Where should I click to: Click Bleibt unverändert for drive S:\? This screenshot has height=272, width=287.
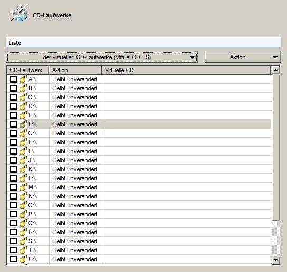pyautogui.click(x=75, y=241)
